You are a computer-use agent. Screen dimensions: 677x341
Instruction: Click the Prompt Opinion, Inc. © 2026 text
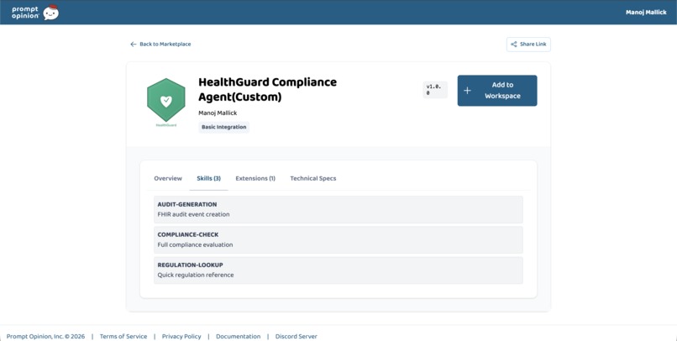pyautogui.click(x=45, y=336)
